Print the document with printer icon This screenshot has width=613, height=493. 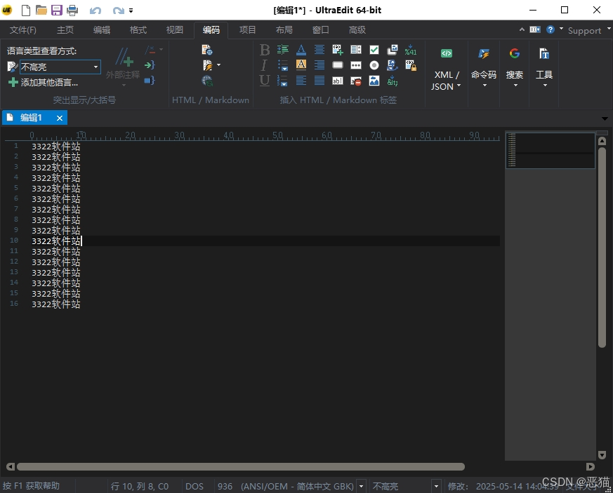click(x=72, y=10)
